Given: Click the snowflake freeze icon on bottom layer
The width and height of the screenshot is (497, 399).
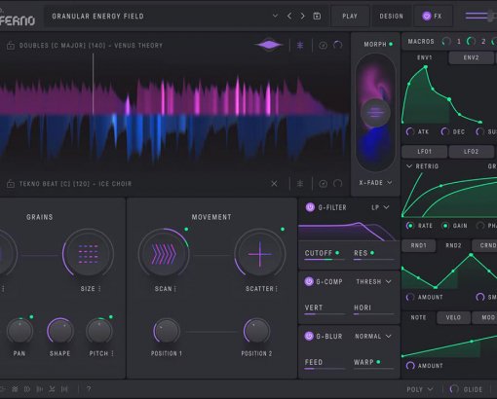Looking at the screenshot, I should pos(300,184).
